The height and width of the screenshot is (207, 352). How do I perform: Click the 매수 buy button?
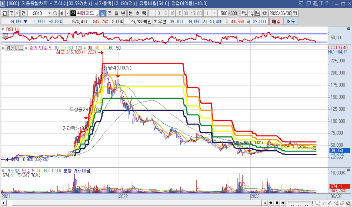point(276,21)
